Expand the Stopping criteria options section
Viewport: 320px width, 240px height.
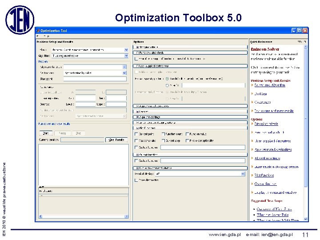click(x=137, y=47)
